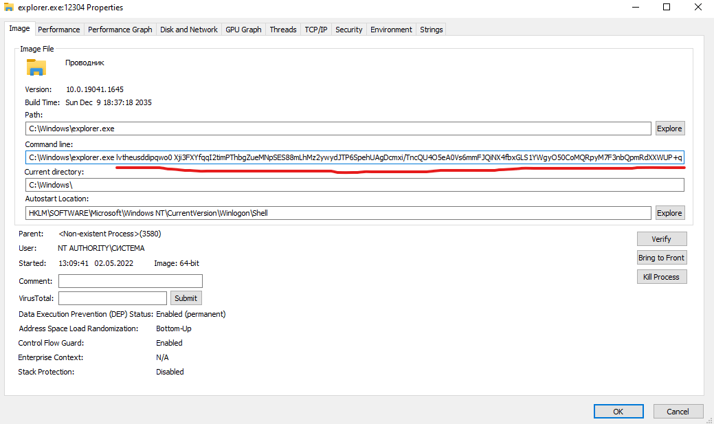This screenshot has width=714, height=424.
Task: Click the Cancel button
Action: point(678,411)
